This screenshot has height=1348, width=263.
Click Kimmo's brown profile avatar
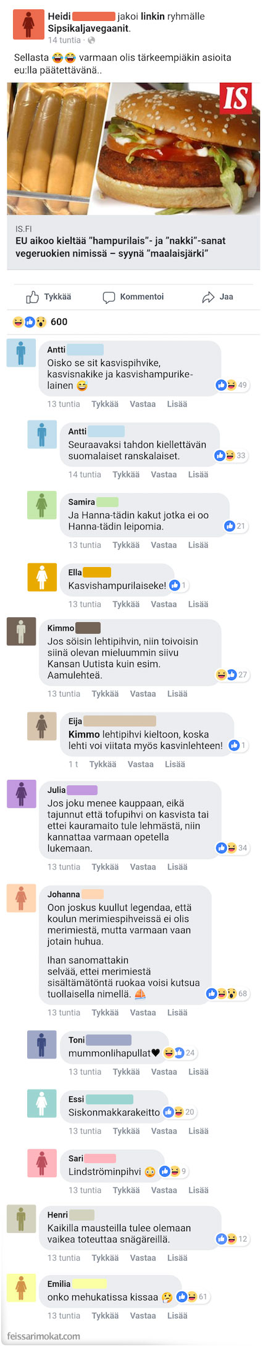click(x=21, y=631)
